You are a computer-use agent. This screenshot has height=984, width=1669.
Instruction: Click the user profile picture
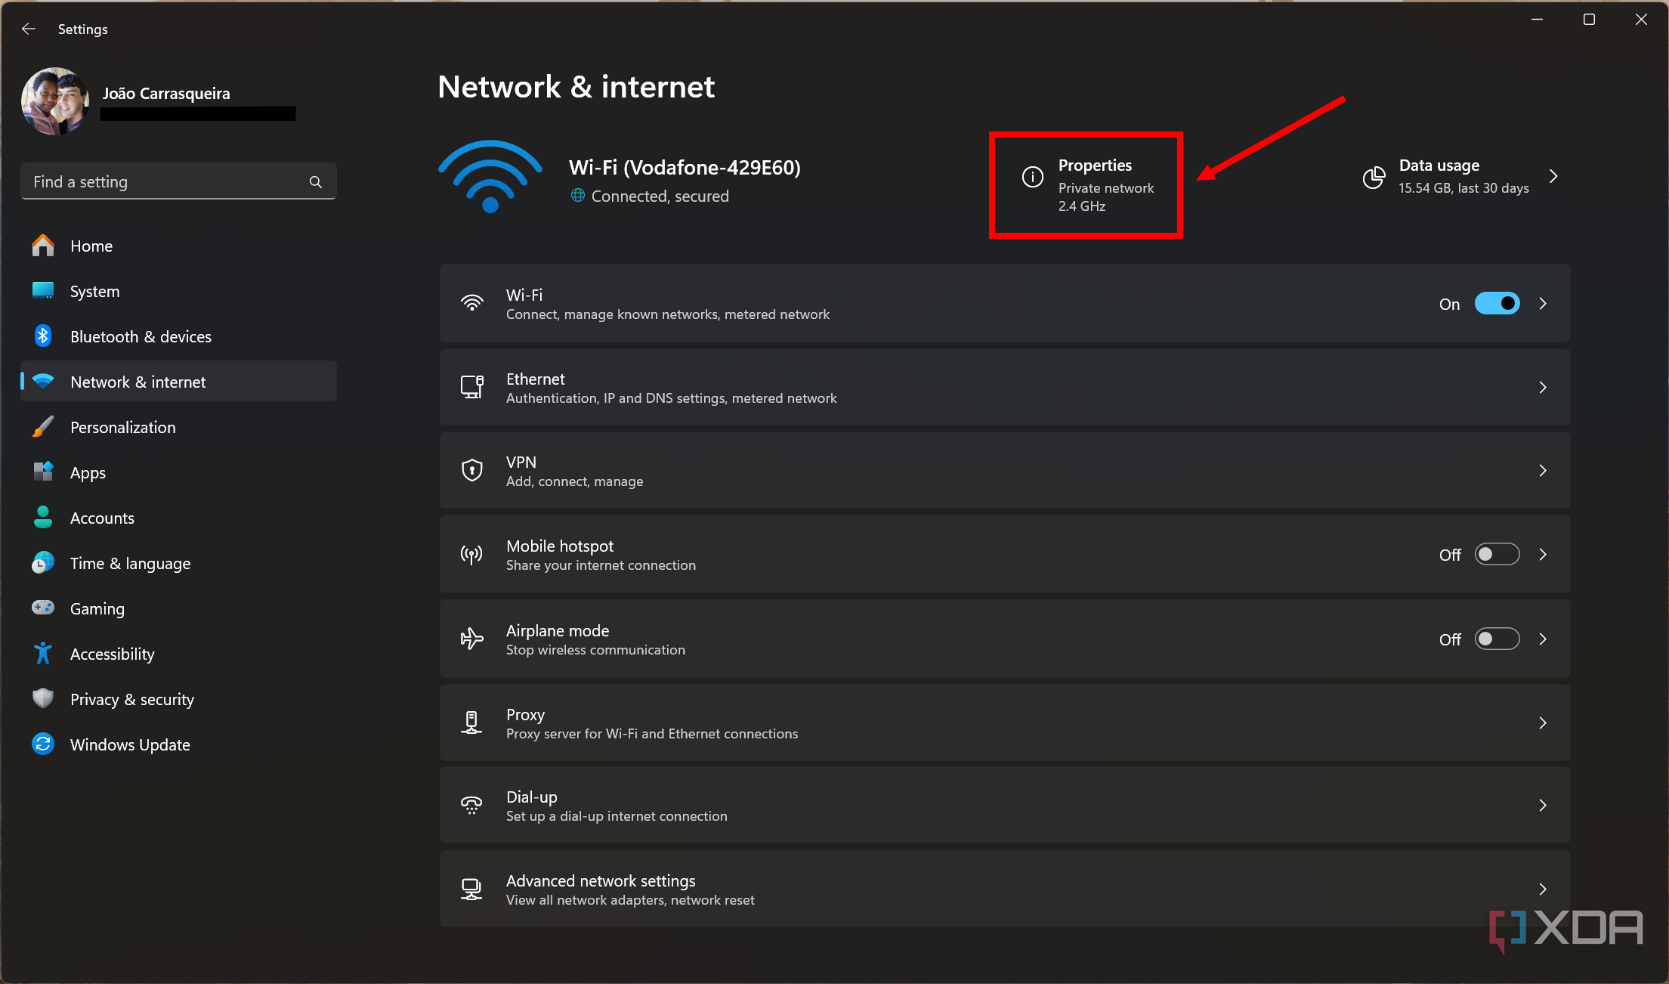click(55, 101)
